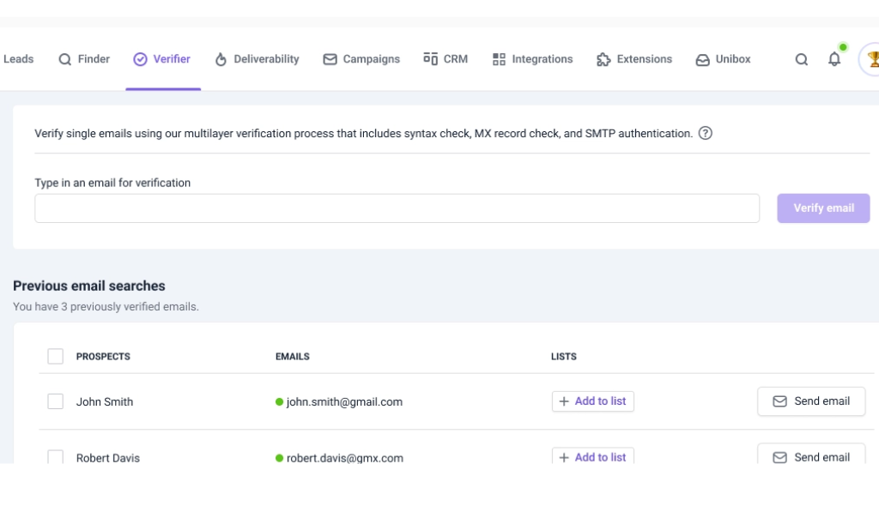
Task: Click the CRM board icon
Action: pyautogui.click(x=431, y=59)
